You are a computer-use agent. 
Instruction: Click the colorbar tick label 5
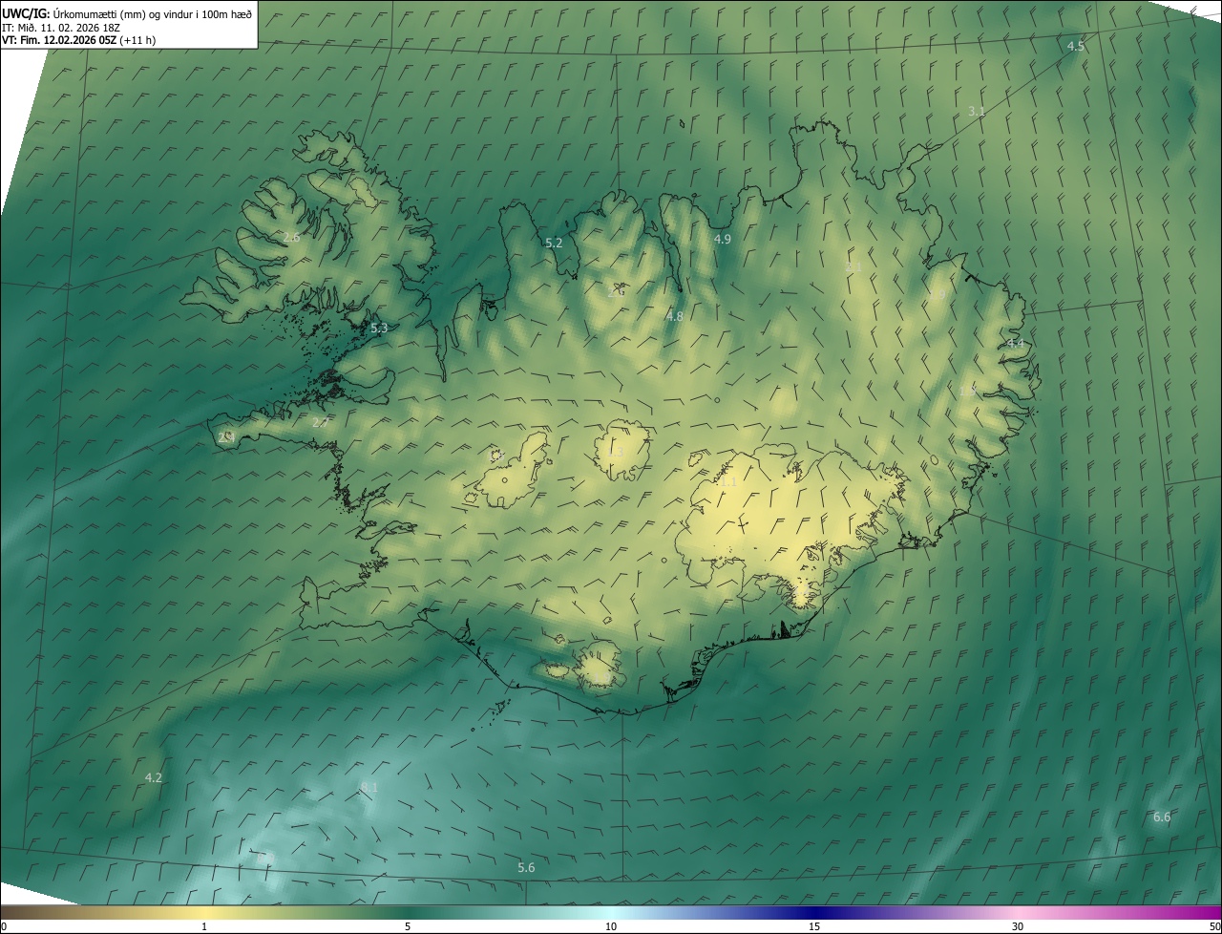coord(408,926)
